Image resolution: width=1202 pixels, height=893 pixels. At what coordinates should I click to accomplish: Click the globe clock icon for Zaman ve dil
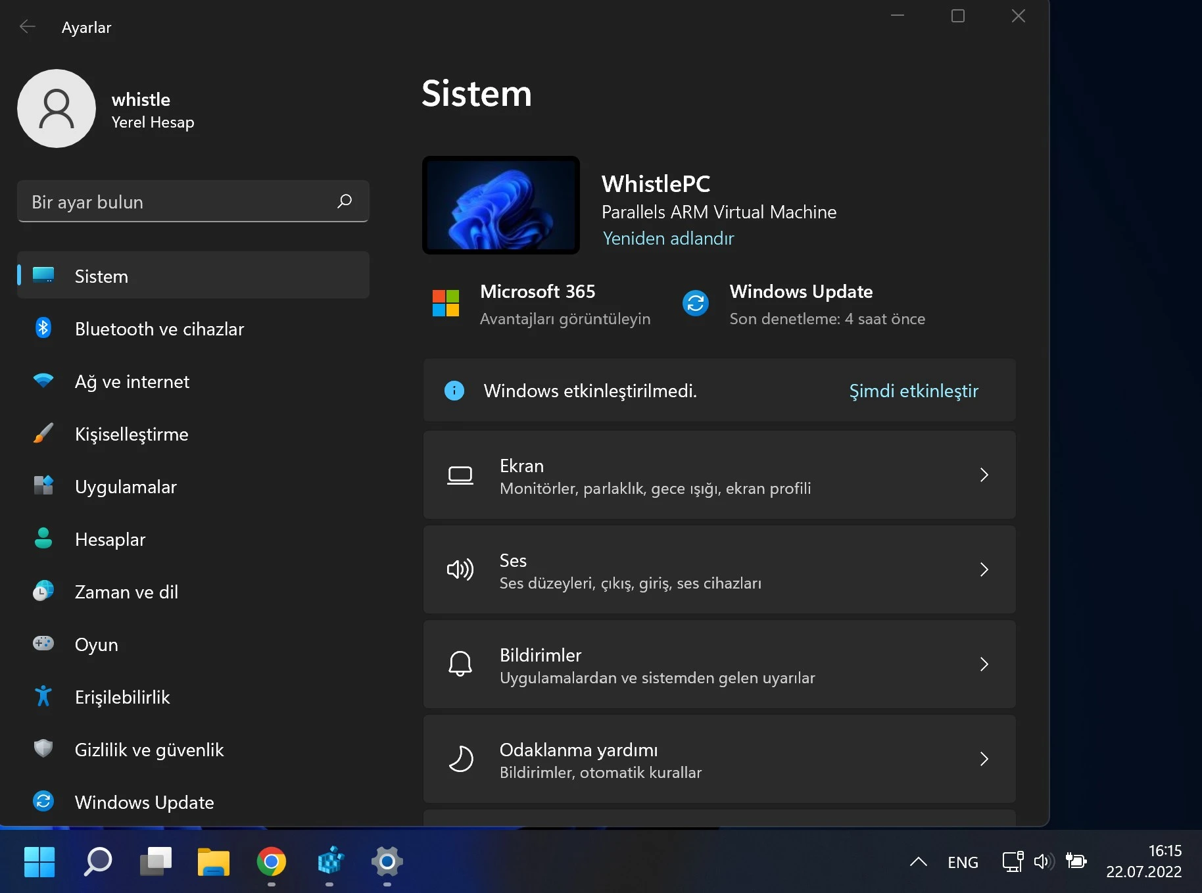click(43, 591)
